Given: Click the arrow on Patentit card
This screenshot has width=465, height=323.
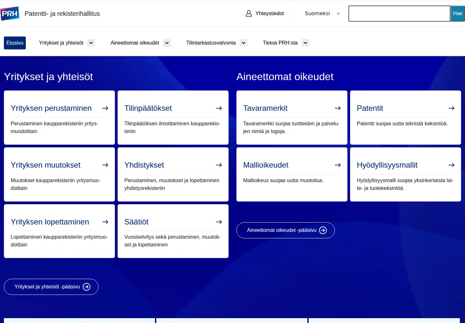Looking at the screenshot, I should point(451,108).
